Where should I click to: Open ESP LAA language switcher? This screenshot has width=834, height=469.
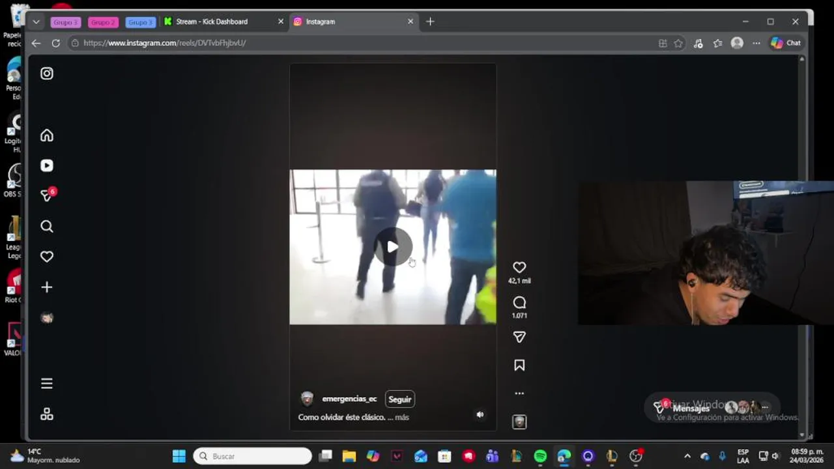(x=743, y=456)
